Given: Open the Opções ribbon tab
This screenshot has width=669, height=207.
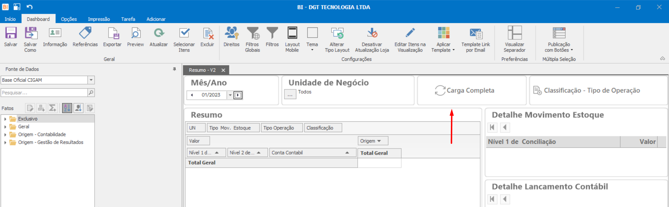Looking at the screenshot, I should pos(69,19).
